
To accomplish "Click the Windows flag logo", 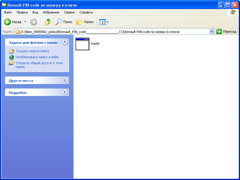I will 233,12.
